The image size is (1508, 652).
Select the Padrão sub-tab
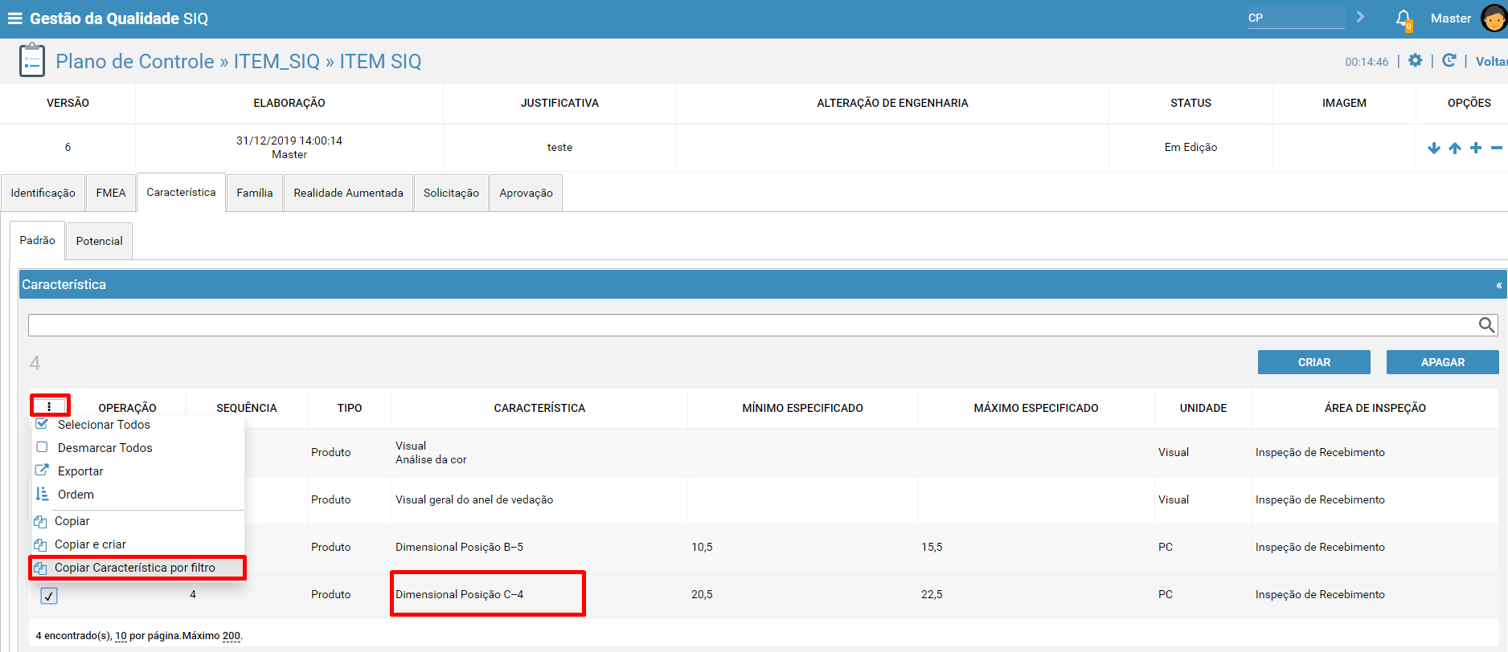38,240
